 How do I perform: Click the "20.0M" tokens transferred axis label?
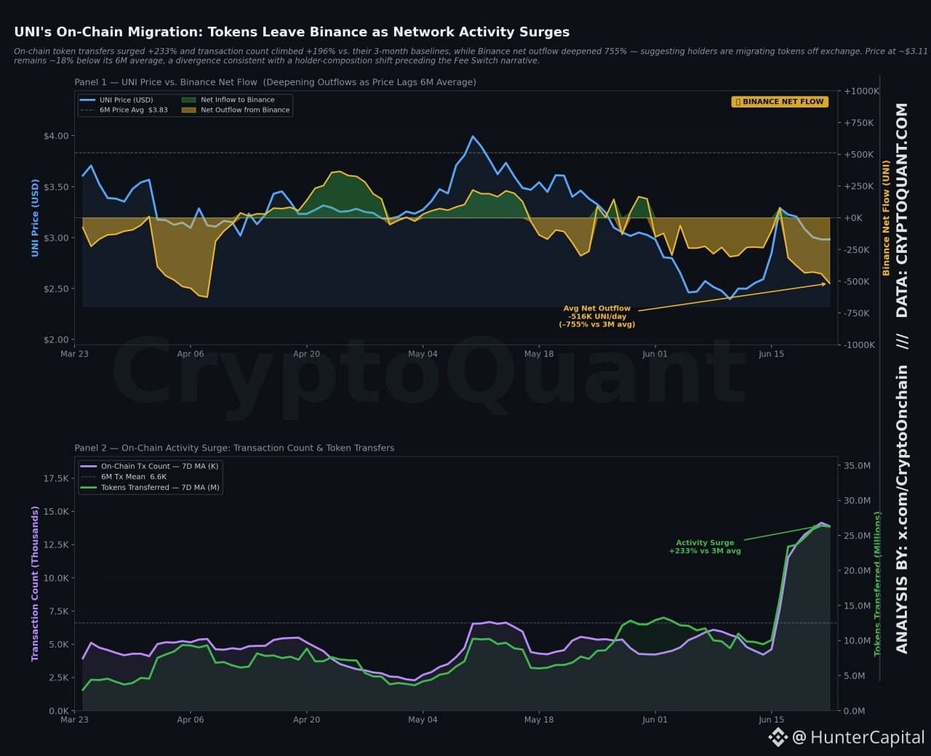tap(858, 571)
